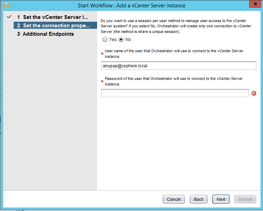
Task: Go back using the Back button
Action: pos(198,199)
